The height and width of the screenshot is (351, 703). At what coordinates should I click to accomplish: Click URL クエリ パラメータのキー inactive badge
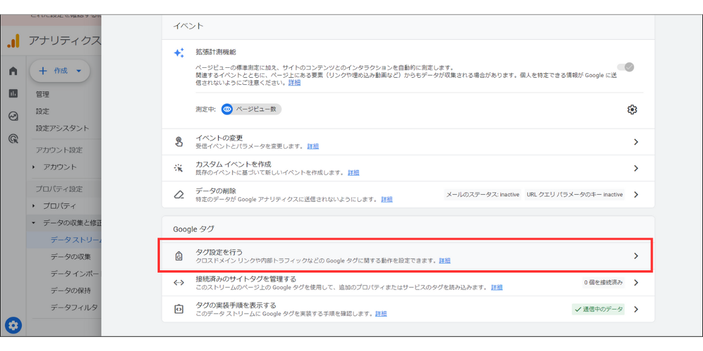[574, 194]
